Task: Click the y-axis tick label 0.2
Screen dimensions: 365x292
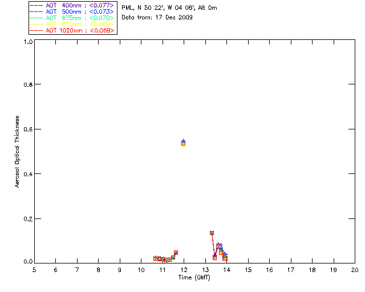Action: [x=28, y=219]
